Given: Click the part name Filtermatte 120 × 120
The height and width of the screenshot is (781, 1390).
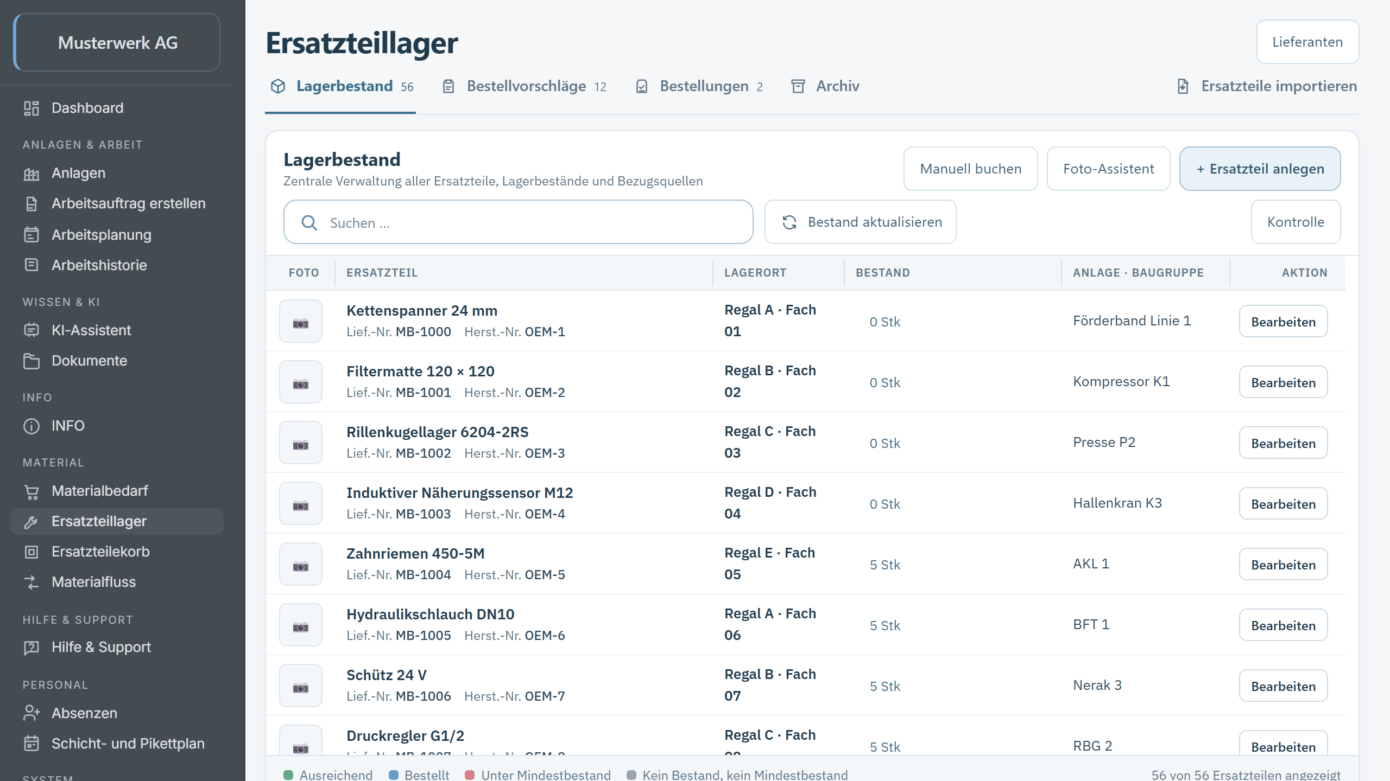Looking at the screenshot, I should 420,372.
